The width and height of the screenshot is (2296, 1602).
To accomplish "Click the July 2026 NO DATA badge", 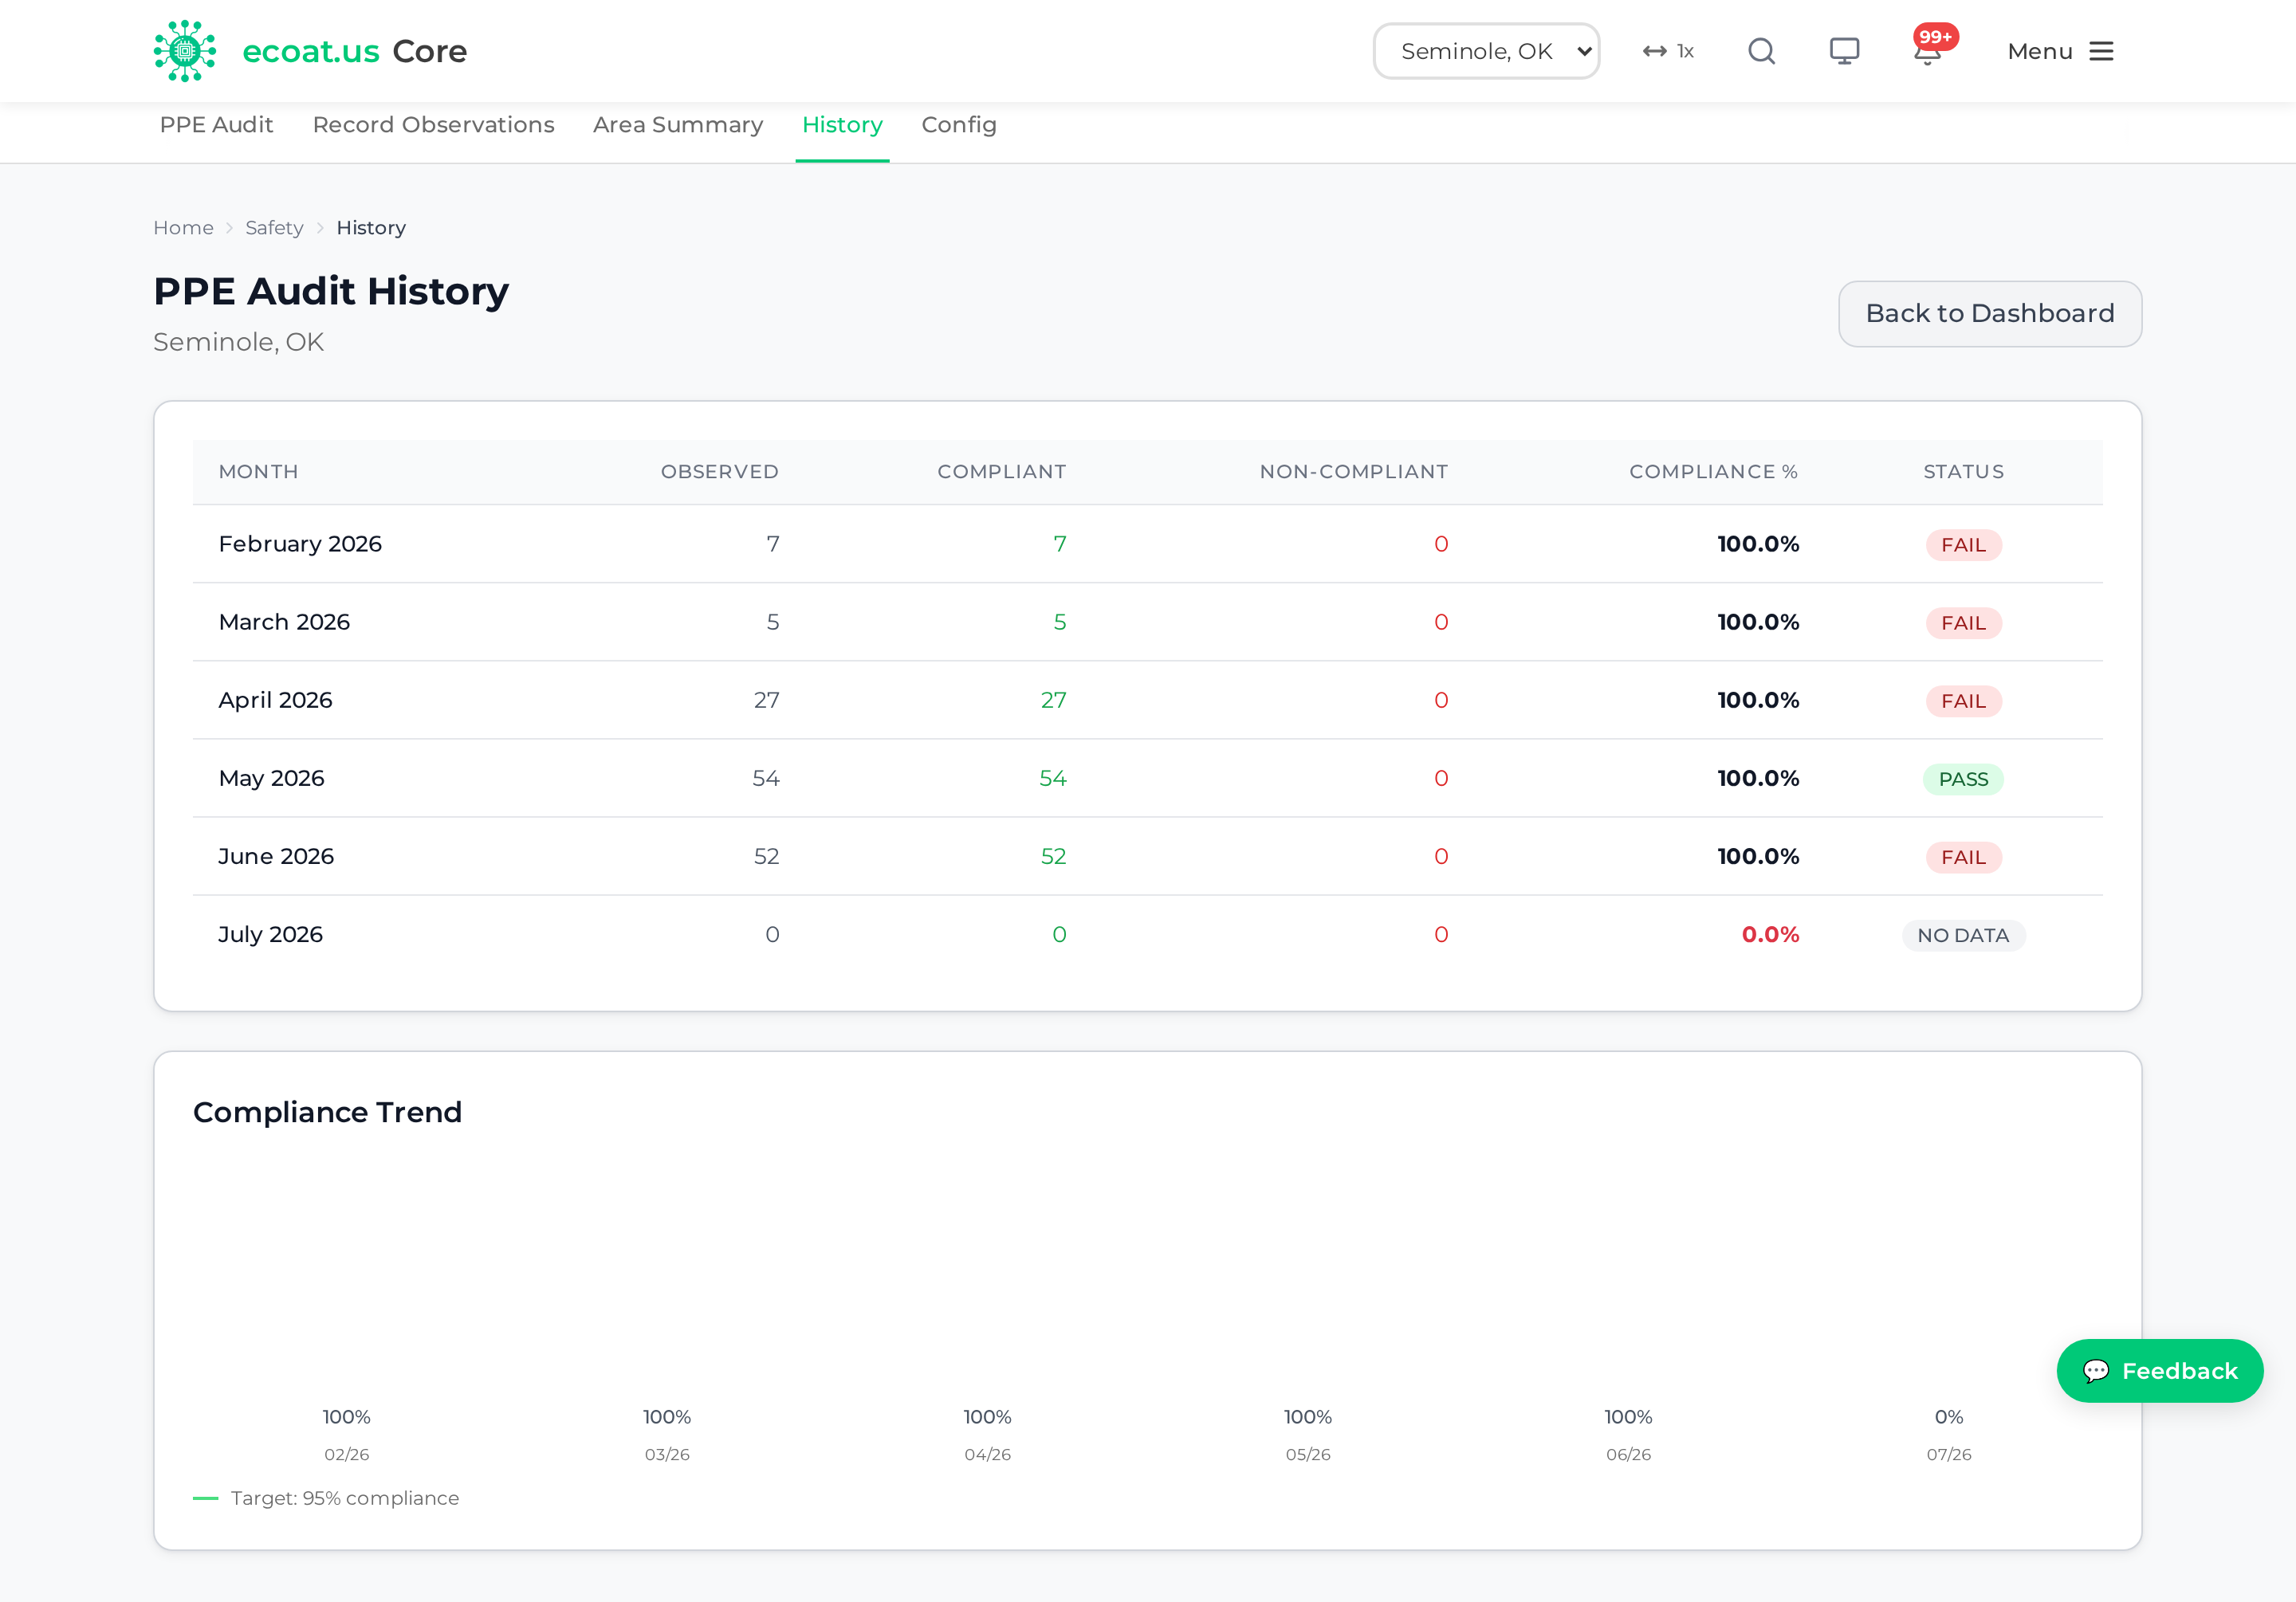I will pos(1962,935).
